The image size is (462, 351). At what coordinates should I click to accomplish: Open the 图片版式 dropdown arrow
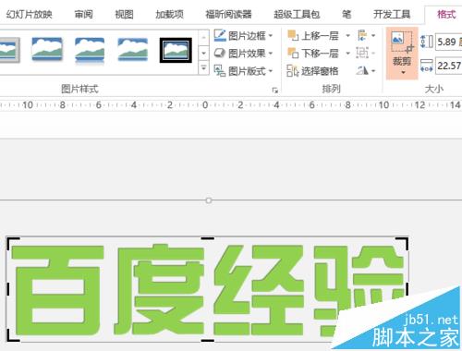pyautogui.click(x=271, y=71)
